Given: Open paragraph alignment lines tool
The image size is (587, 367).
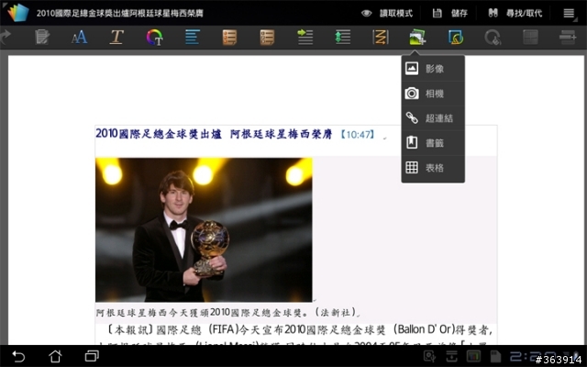Looking at the screenshot, I should tap(192, 37).
